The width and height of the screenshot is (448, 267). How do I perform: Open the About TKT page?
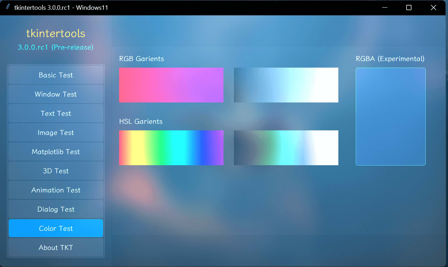click(56, 247)
